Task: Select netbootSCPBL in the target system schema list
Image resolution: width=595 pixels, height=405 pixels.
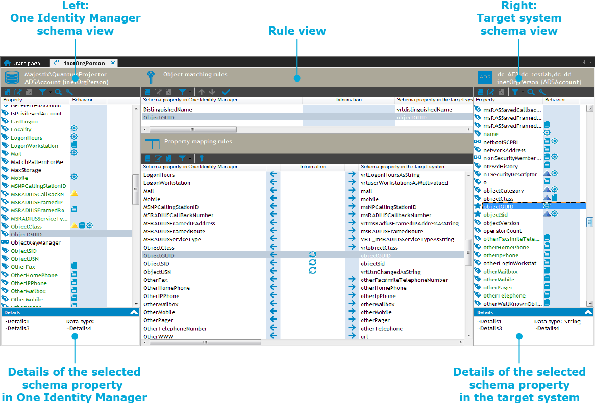Action: click(x=501, y=143)
